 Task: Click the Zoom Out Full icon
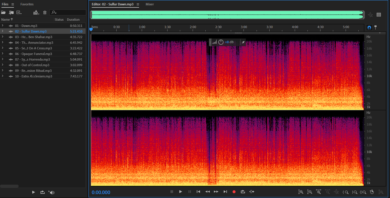336,192
